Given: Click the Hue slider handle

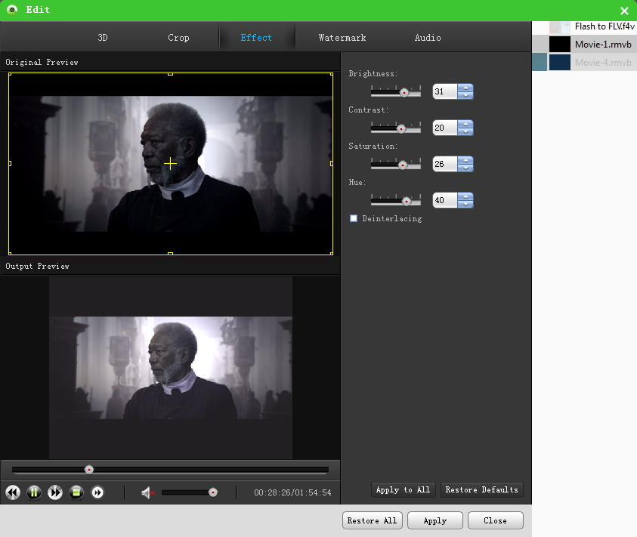Looking at the screenshot, I should pyautogui.click(x=407, y=201).
